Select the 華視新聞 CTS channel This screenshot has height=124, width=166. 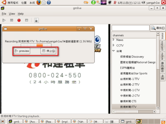point(128,101)
